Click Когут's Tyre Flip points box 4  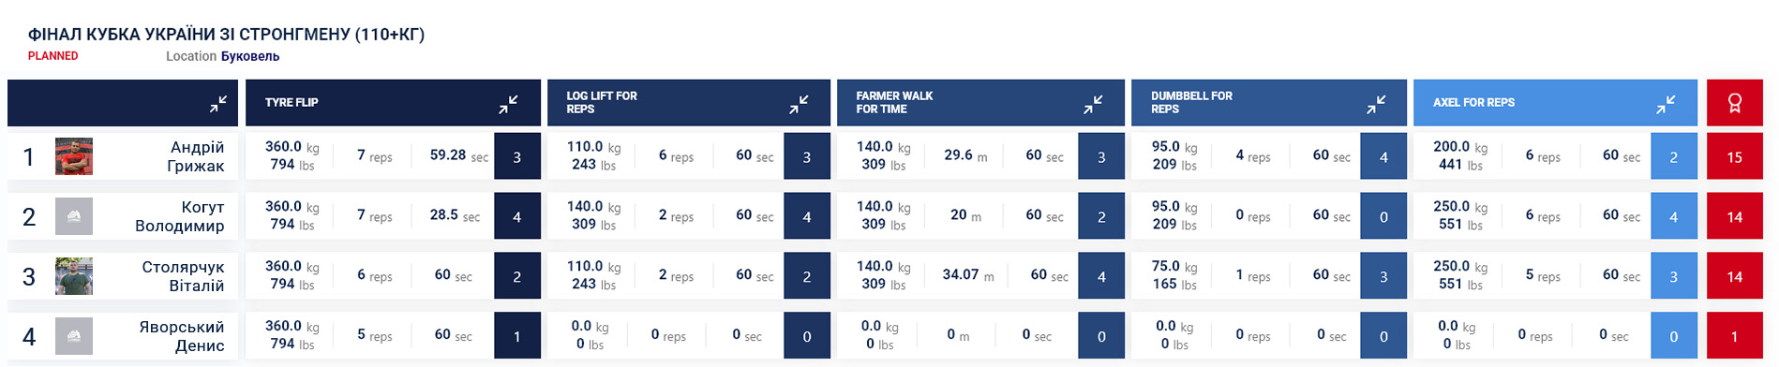[517, 217]
